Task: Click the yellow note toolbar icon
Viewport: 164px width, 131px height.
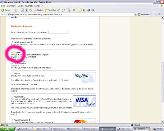Action: click(80, 10)
